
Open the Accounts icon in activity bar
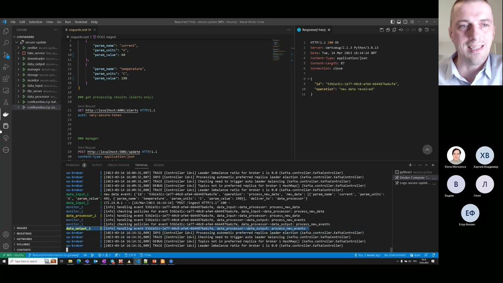coord(6,235)
